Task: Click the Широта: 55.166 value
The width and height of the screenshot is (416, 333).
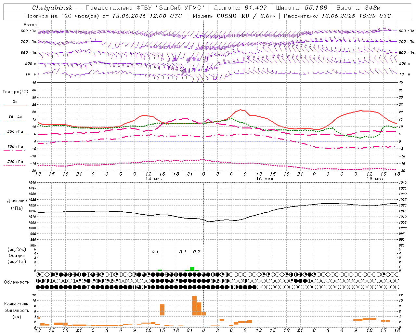Action: tap(302, 8)
